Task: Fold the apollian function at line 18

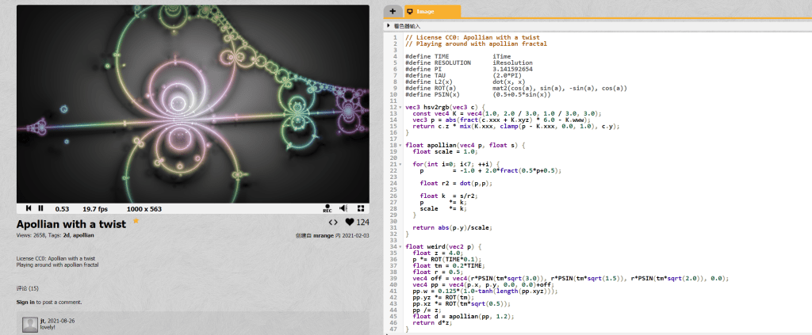Action: coord(400,146)
